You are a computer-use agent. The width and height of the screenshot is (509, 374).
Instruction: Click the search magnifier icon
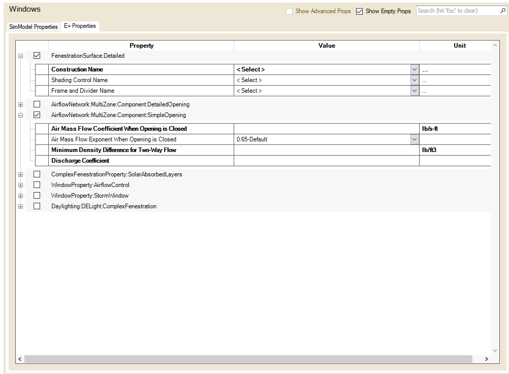502,11
